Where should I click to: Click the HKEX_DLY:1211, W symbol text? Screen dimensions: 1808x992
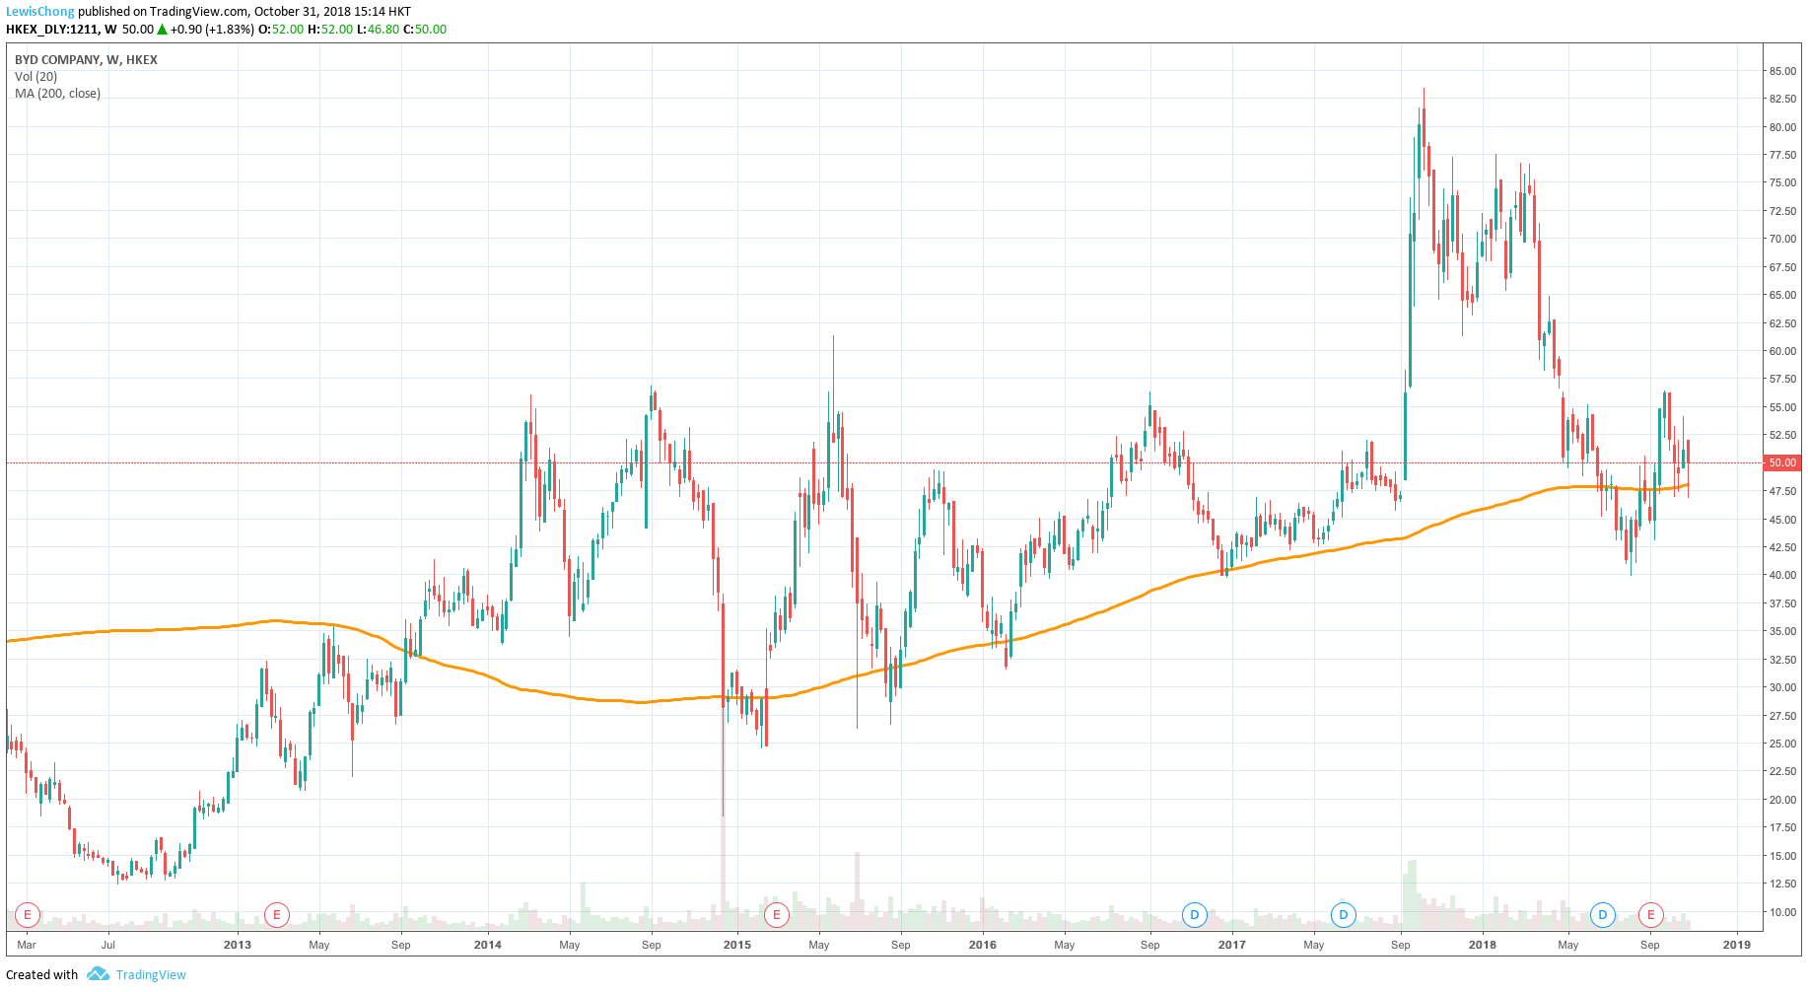(61, 30)
